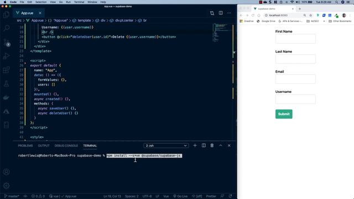Click the UTF-8 encoding indicator
Viewport: 354px width, 199px height.
(x=147, y=196)
